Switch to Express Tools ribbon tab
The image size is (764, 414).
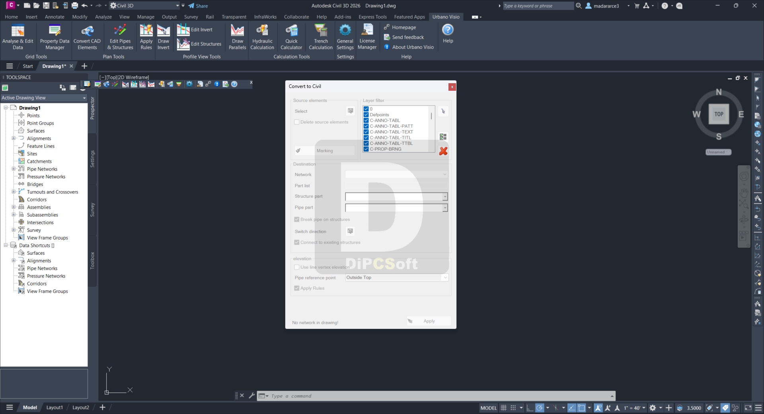click(372, 17)
